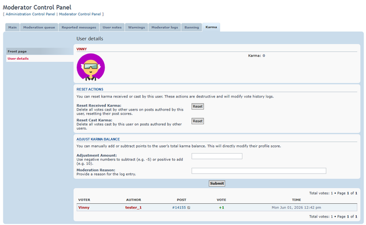Screen dimensions: 366x225
Task: Click the RESET ACTIONS section heading
Action: tap(90, 89)
